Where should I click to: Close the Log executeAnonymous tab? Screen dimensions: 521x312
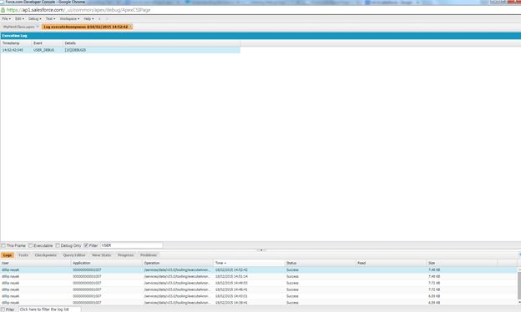pyautogui.click(x=130, y=27)
